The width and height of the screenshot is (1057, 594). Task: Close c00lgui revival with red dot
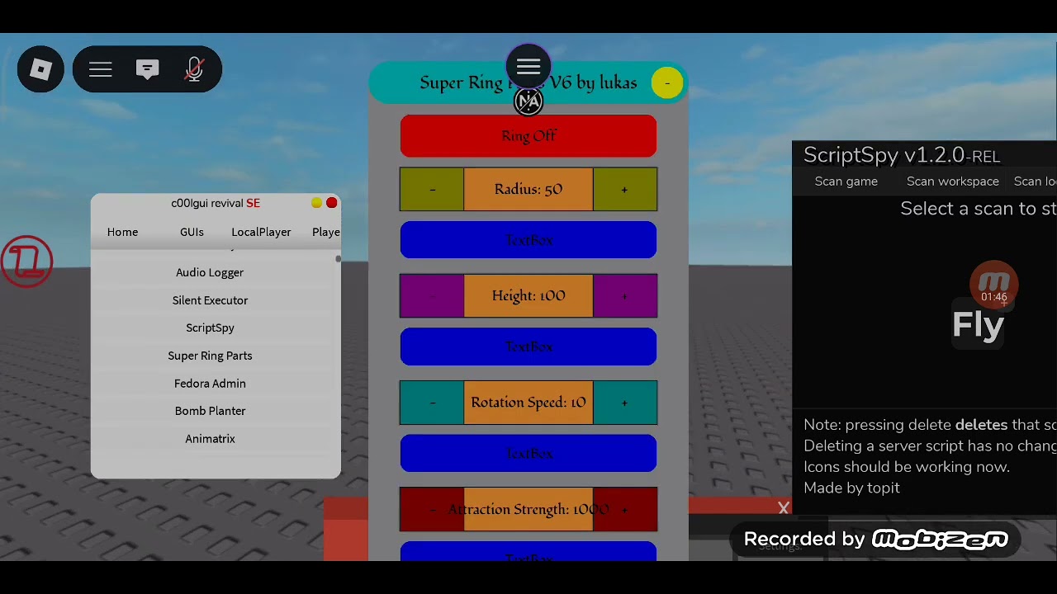pos(332,203)
